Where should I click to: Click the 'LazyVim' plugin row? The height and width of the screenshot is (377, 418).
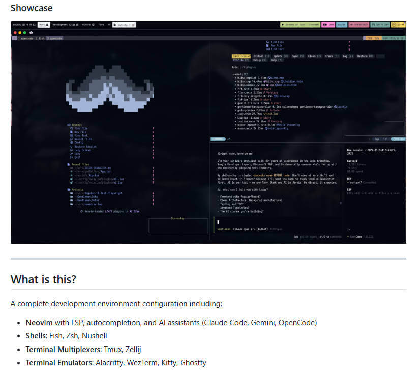[x=253, y=118]
